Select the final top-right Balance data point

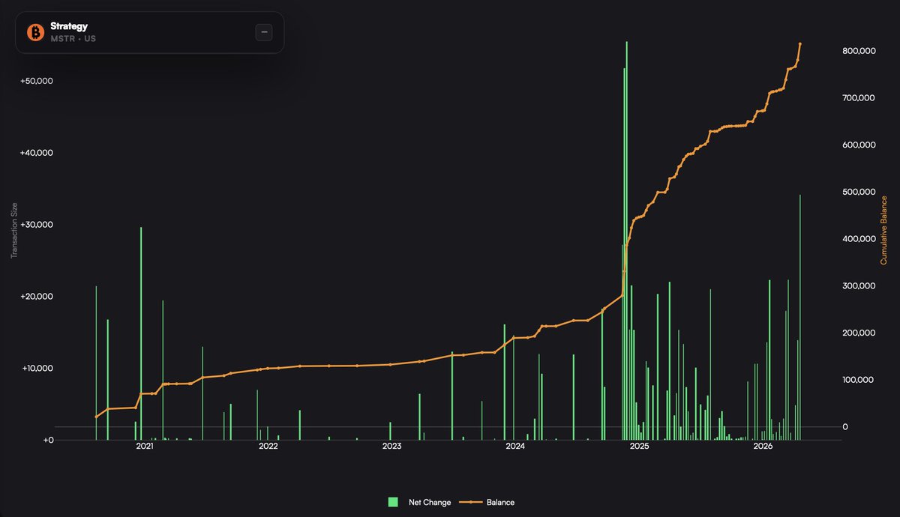click(800, 44)
